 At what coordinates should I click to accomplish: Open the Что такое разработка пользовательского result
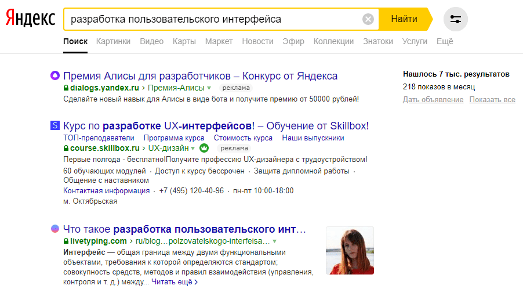tap(184, 229)
